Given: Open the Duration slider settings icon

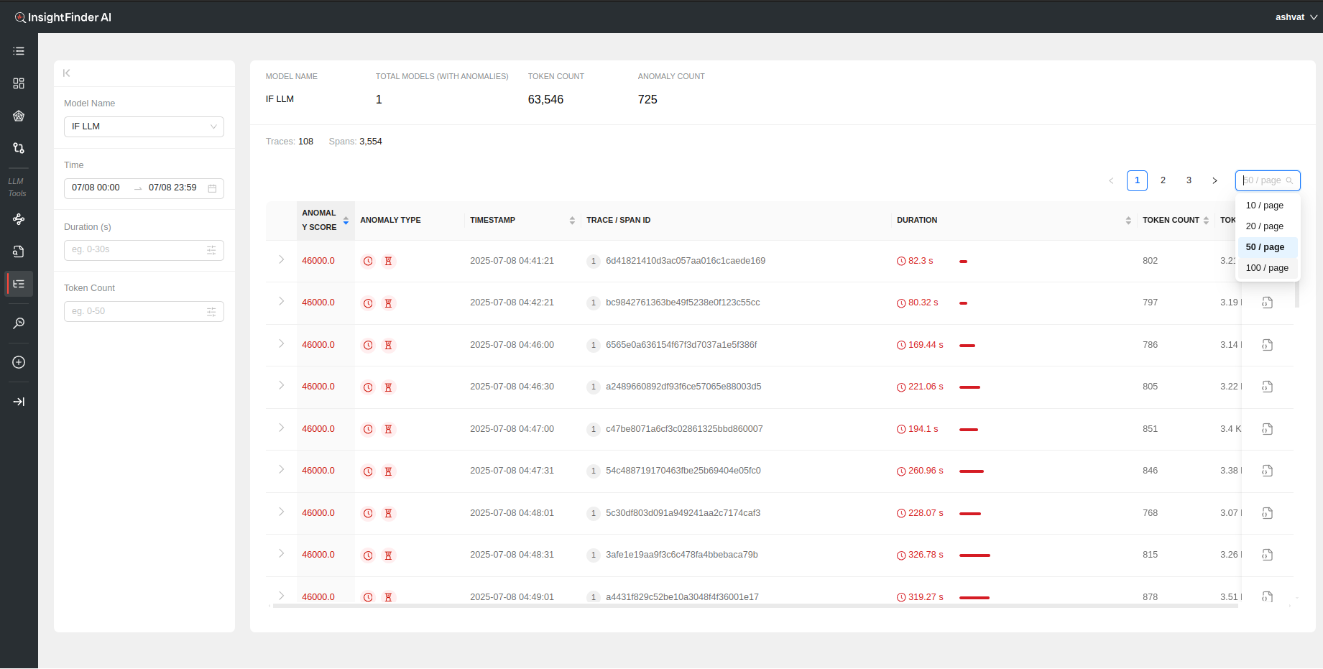Looking at the screenshot, I should click(x=211, y=250).
